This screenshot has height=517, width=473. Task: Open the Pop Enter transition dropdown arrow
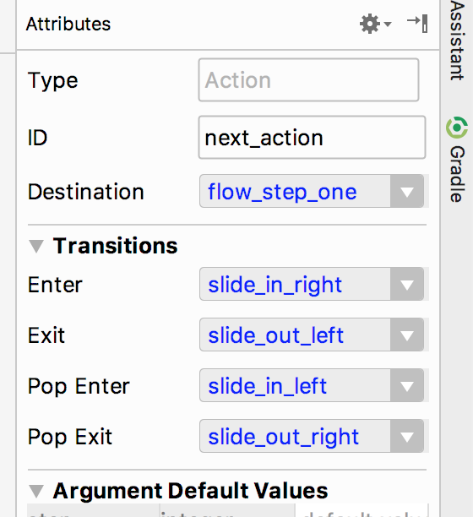point(407,385)
